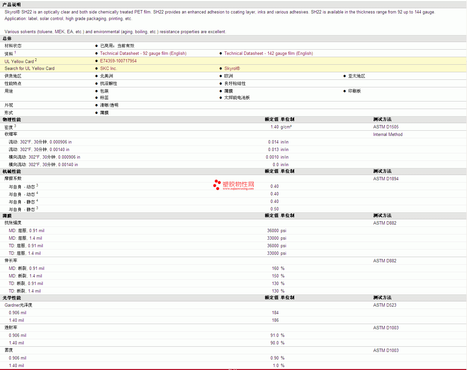Click the 摩擦系数 row label
This screenshot has height=370, width=467.
pyautogui.click(x=13, y=179)
